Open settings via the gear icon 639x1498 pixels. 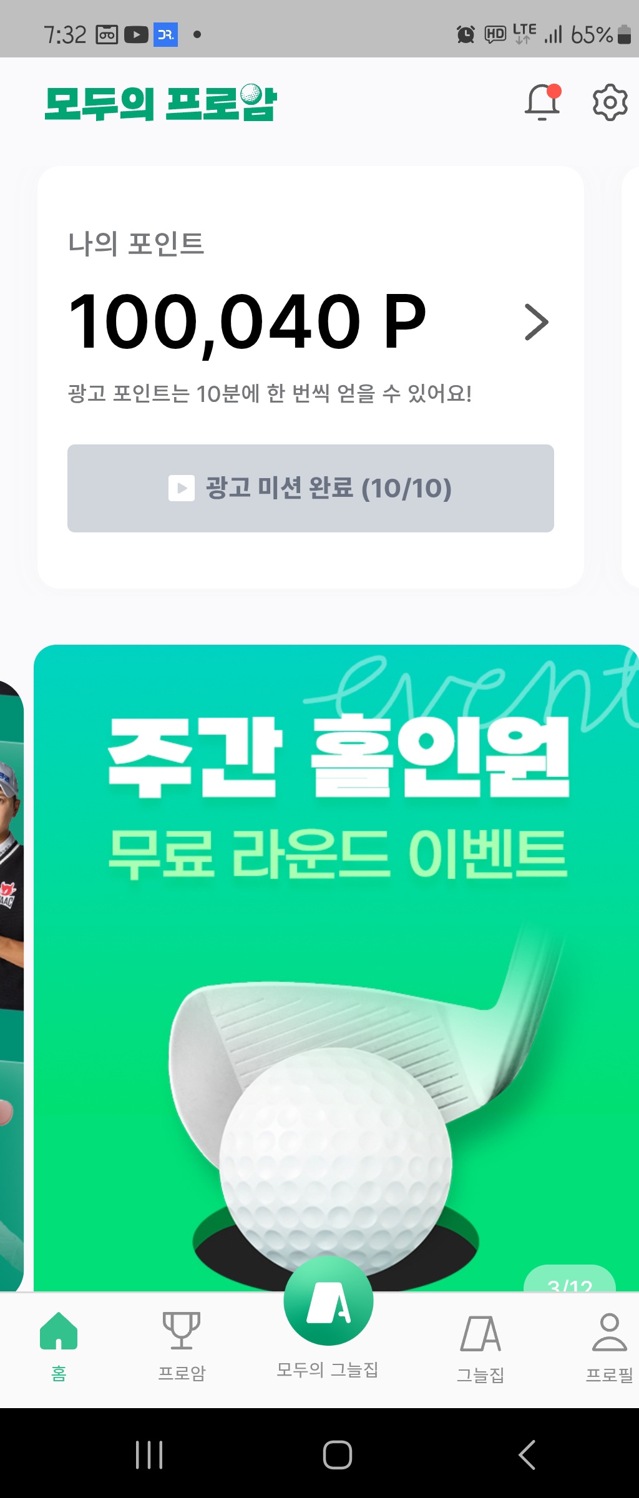(x=610, y=102)
